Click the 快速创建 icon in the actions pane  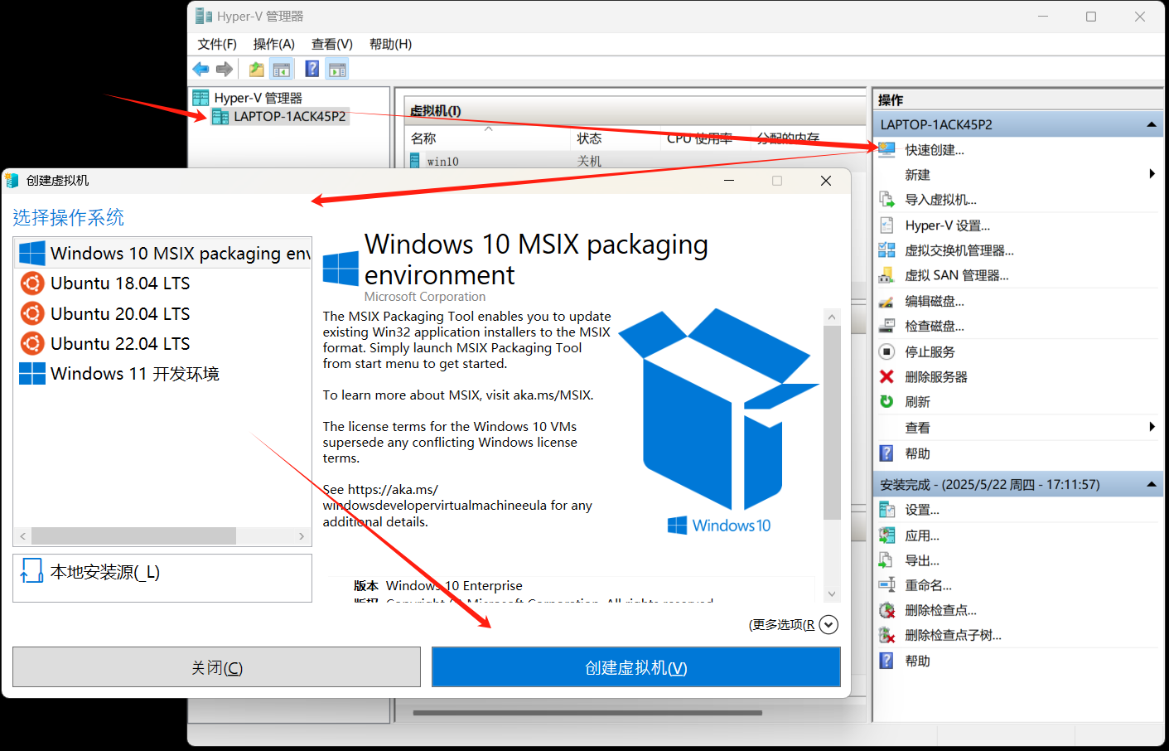click(x=886, y=149)
